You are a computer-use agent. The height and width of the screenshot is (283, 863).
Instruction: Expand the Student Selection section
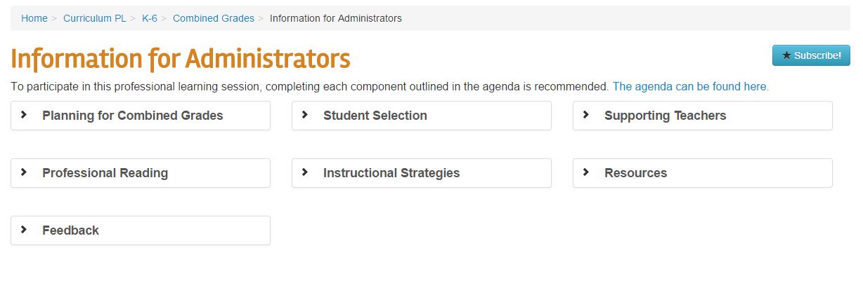click(375, 116)
